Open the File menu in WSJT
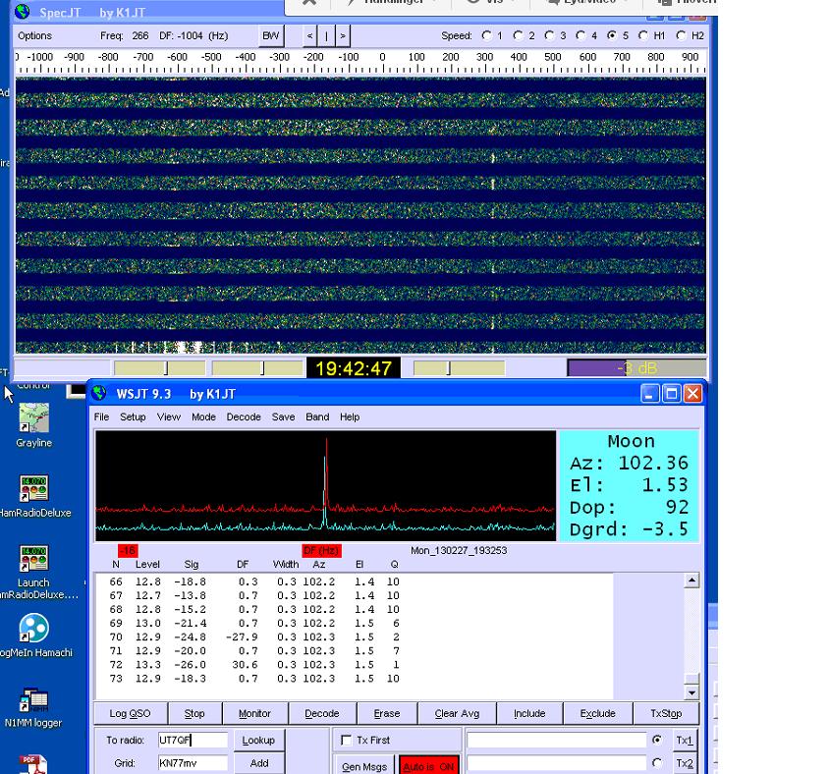 tap(101, 416)
